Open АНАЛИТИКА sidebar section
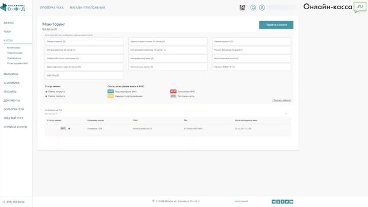This screenshot has height=207, width=368. click(11, 83)
